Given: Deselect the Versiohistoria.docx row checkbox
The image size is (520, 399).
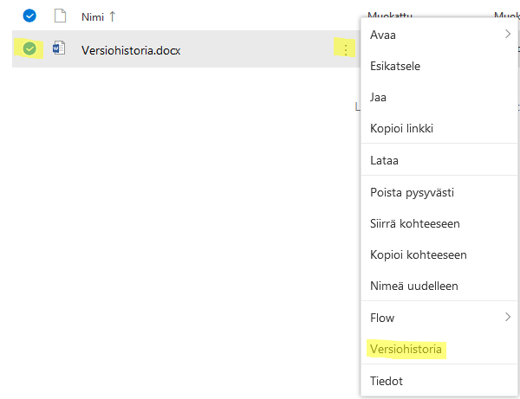Looking at the screenshot, I should tap(30, 49).
